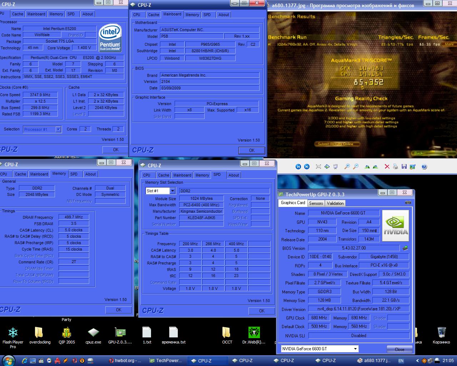
Task: Save image copy with the floppy disk icon
Action: coord(404,167)
